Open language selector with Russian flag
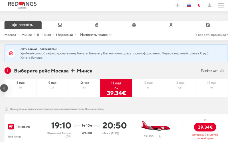This screenshot has height=142, width=228. 189,5
